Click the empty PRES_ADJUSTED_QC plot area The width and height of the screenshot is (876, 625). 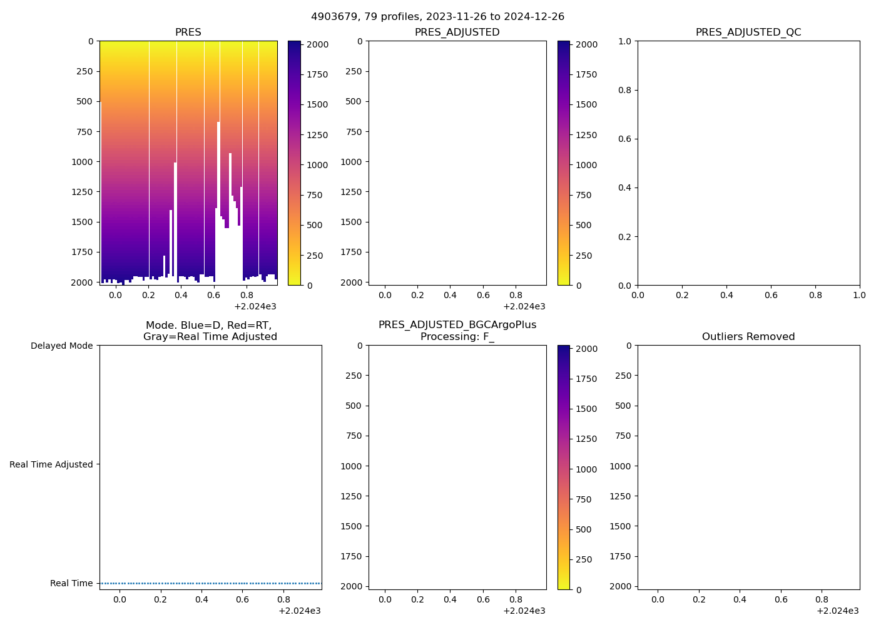(x=748, y=162)
